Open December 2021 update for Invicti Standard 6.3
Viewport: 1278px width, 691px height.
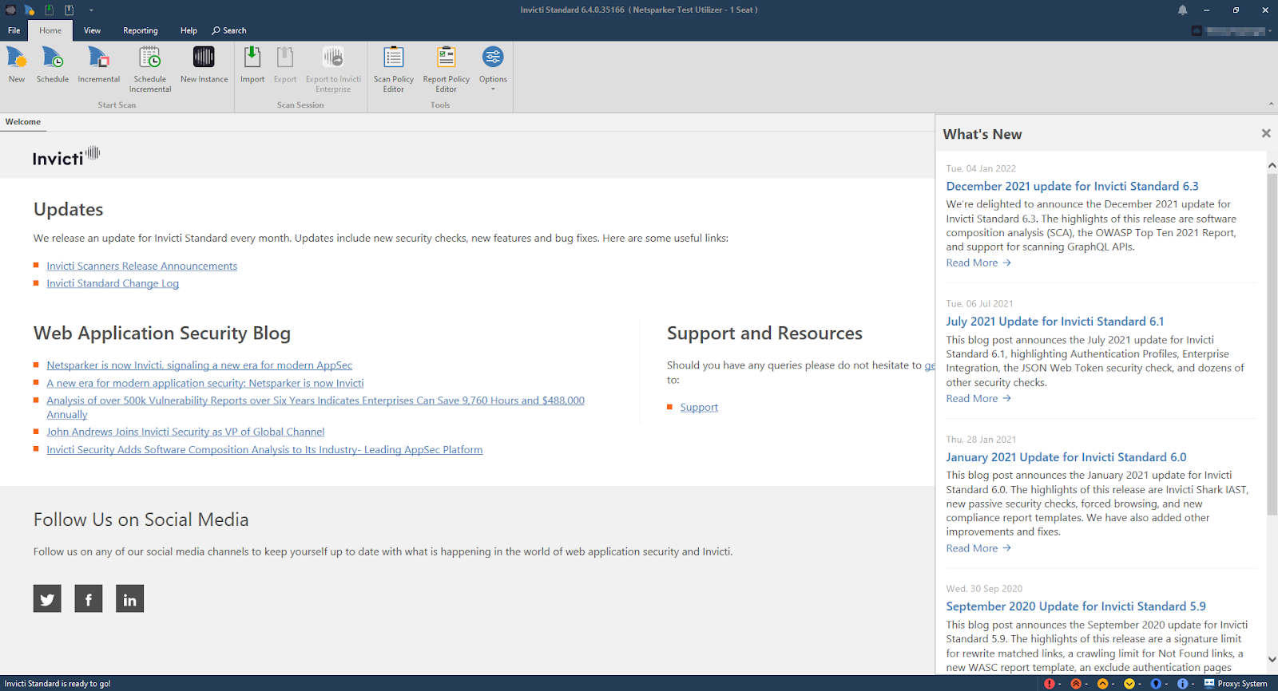pyautogui.click(x=1072, y=186)
